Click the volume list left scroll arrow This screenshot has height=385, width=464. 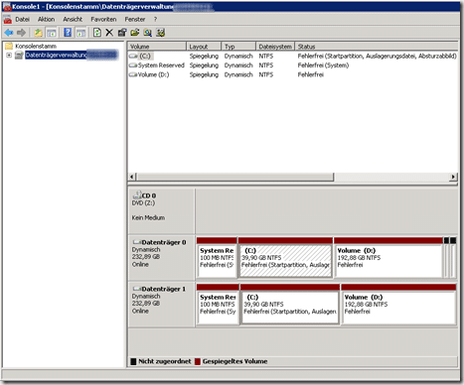tap(132, 177)
